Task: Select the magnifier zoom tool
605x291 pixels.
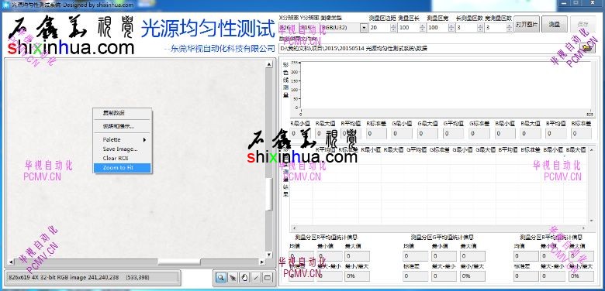Action: (x=221, y=278)
